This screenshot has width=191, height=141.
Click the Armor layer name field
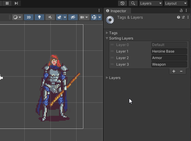[169, 58]
